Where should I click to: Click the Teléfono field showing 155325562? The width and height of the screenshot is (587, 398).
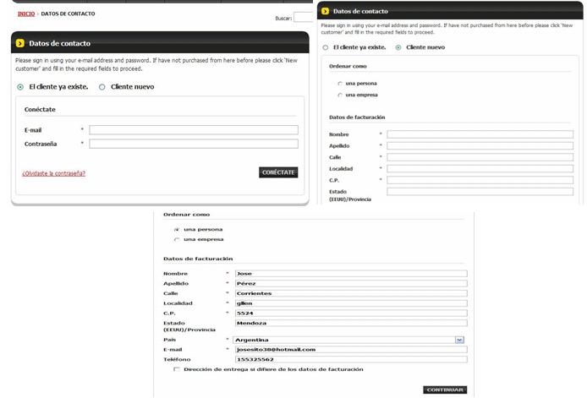(350, 359)
